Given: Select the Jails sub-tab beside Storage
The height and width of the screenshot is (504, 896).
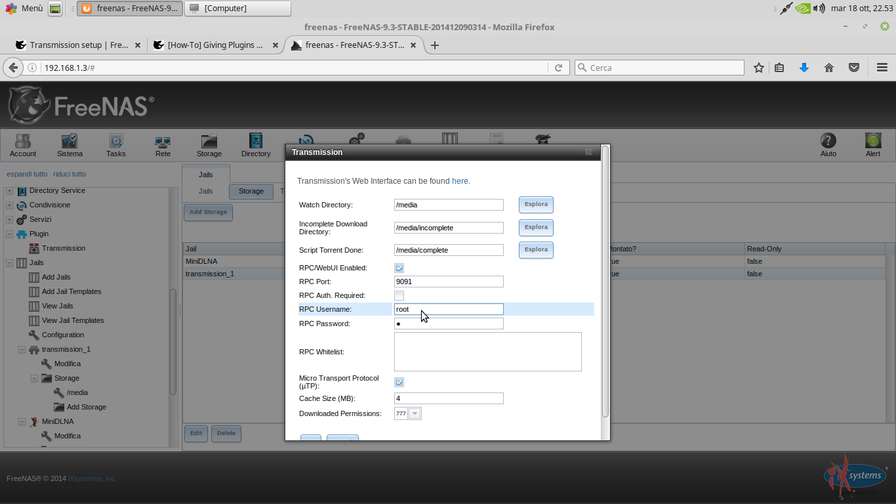Looking at the screenshot, I should [x=206, y=192].
